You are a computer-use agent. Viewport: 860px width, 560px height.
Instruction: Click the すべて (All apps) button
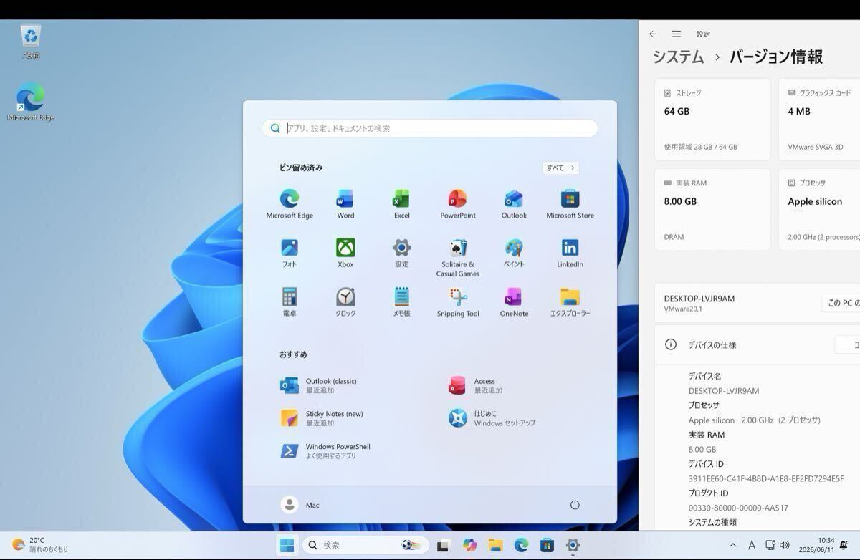pos(560,168)
